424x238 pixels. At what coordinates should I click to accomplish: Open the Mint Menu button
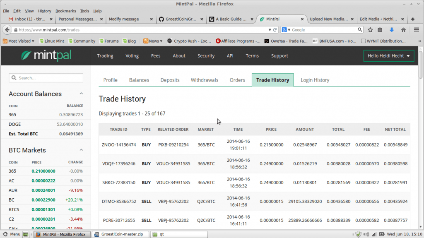coord(11,234)
